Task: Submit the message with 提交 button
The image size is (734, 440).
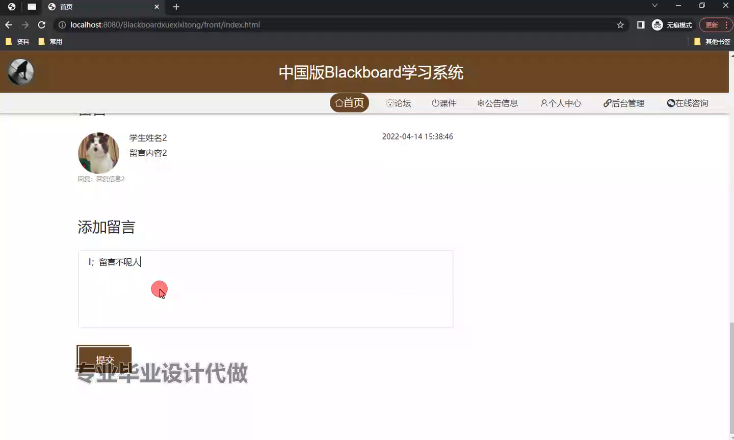Action: pos(104,360)
